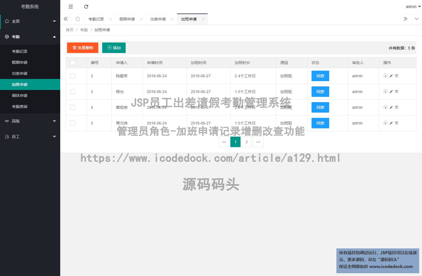
Task: Expand the 主页 menu arrow
Action: pos(54,21)
